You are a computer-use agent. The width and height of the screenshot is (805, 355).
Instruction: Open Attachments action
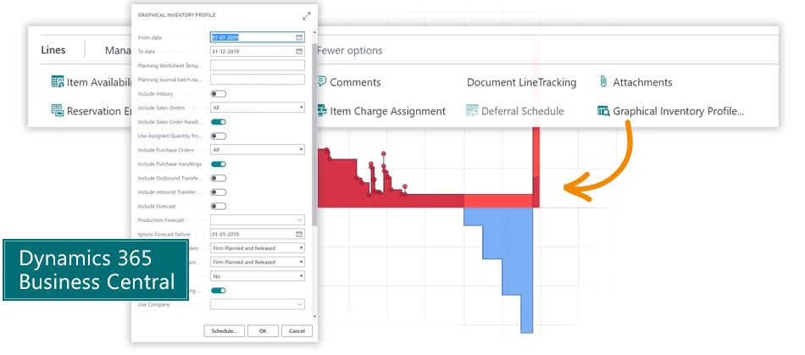coord(642,82)
